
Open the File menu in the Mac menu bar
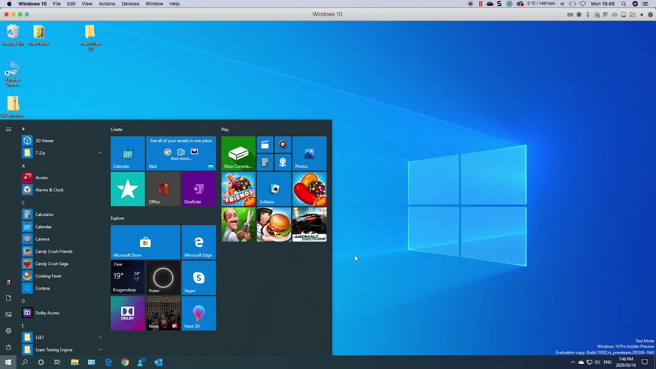[x=56, y=4]
